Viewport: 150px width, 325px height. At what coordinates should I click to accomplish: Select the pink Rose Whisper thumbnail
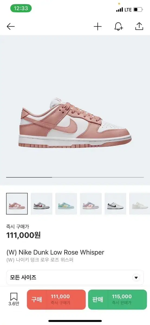coord(17,204)
